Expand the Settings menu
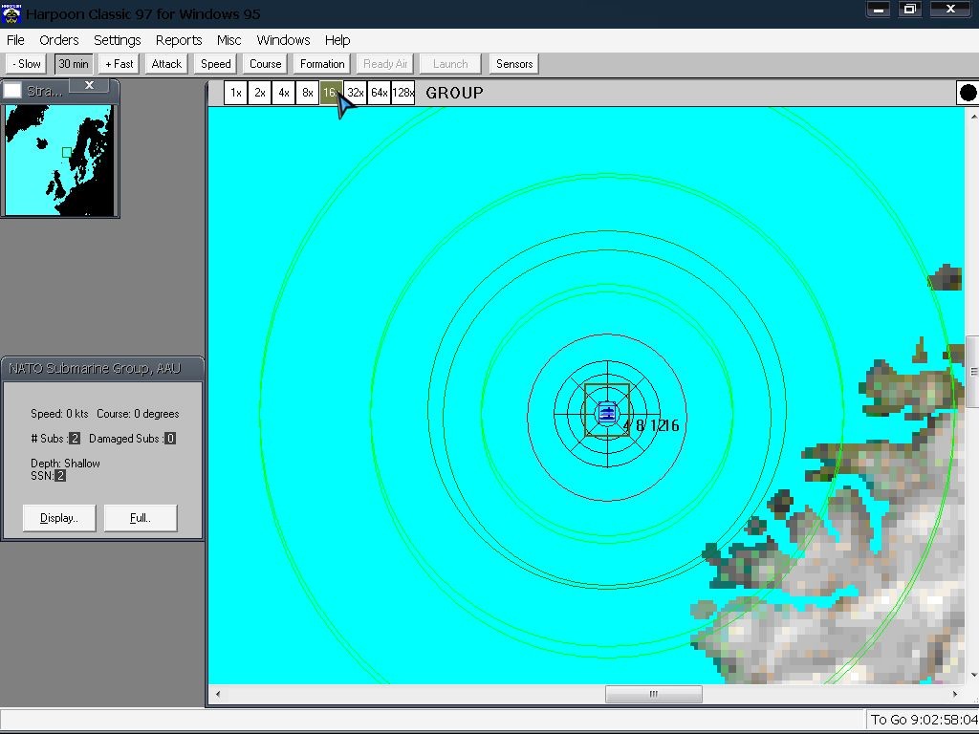The height and width of the screenshot is (734, 979). point(117,40)
